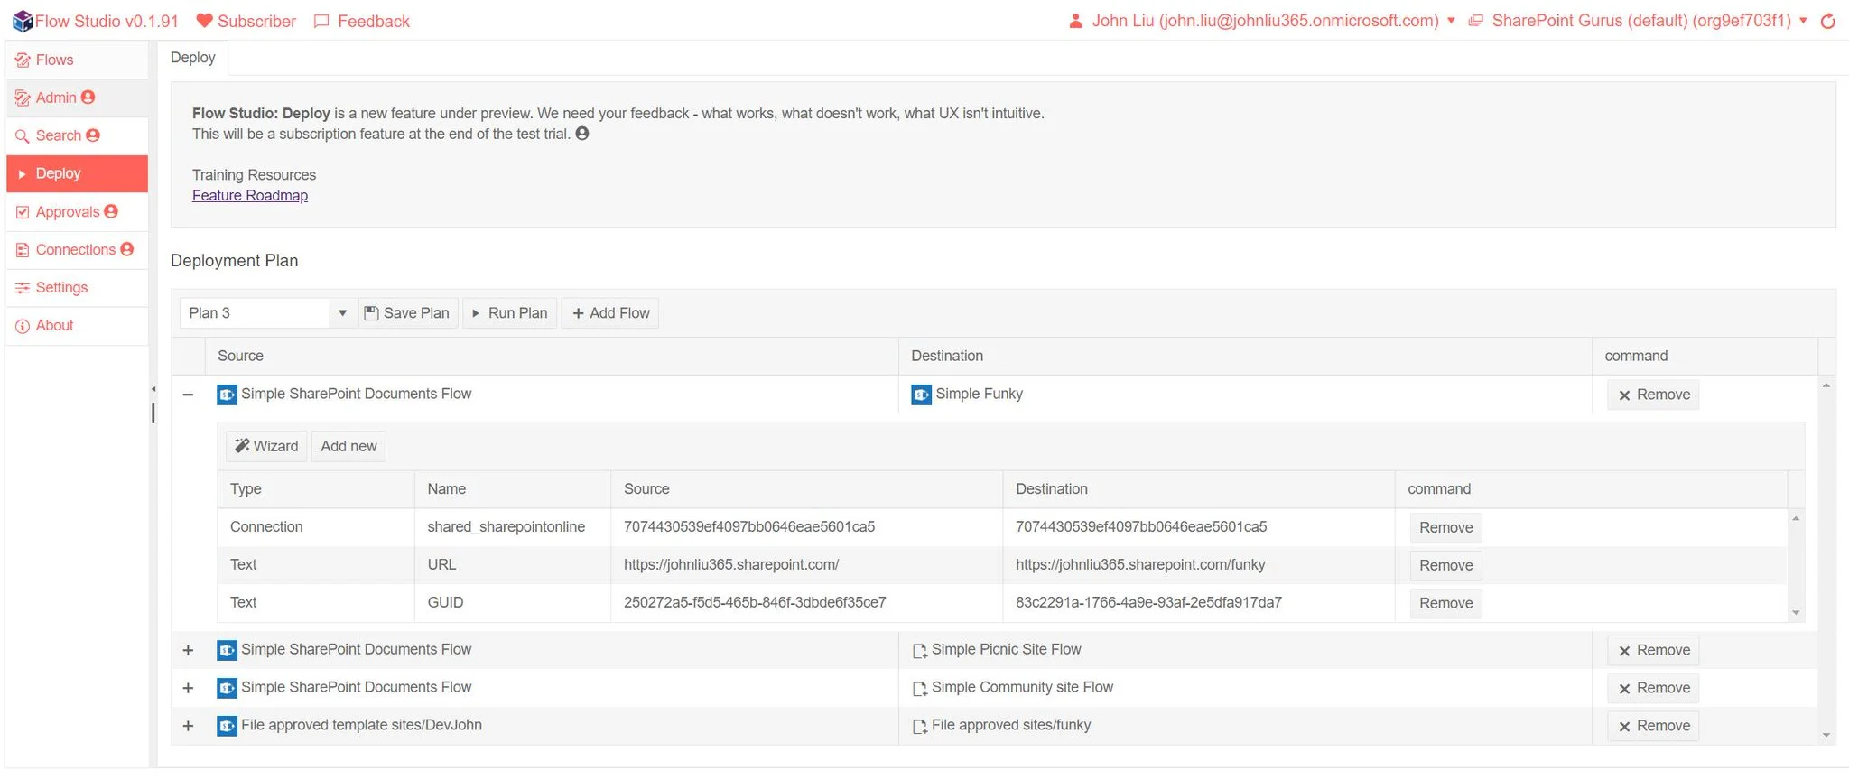Image resolution: width=1849 pixels, height=780 pixels.
Task: Click the refresh icon in top-right corner
Action: click(1828, 21)
